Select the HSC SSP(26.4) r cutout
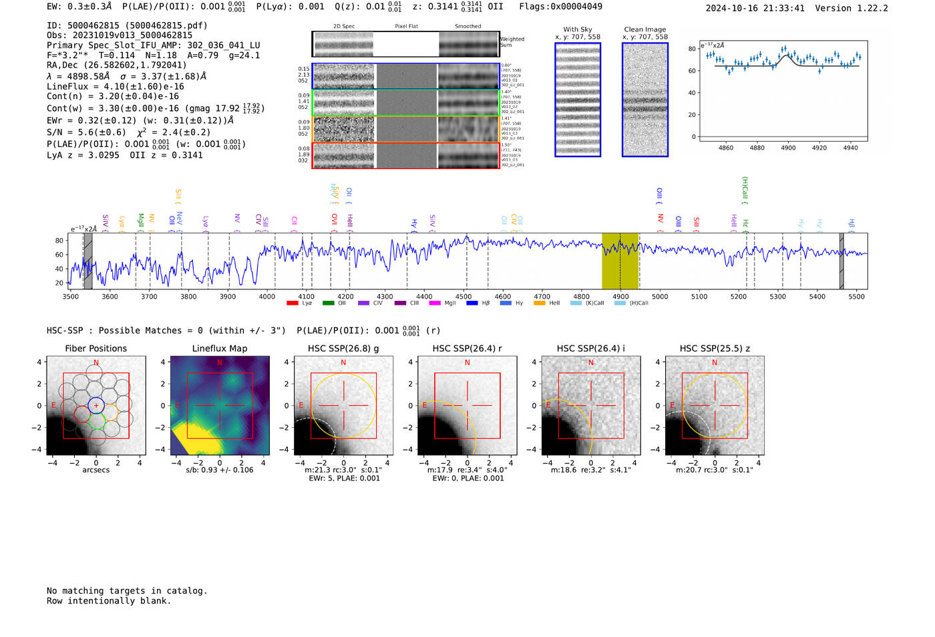The height and width of the screenshot is (637, 935). point(467,406)
